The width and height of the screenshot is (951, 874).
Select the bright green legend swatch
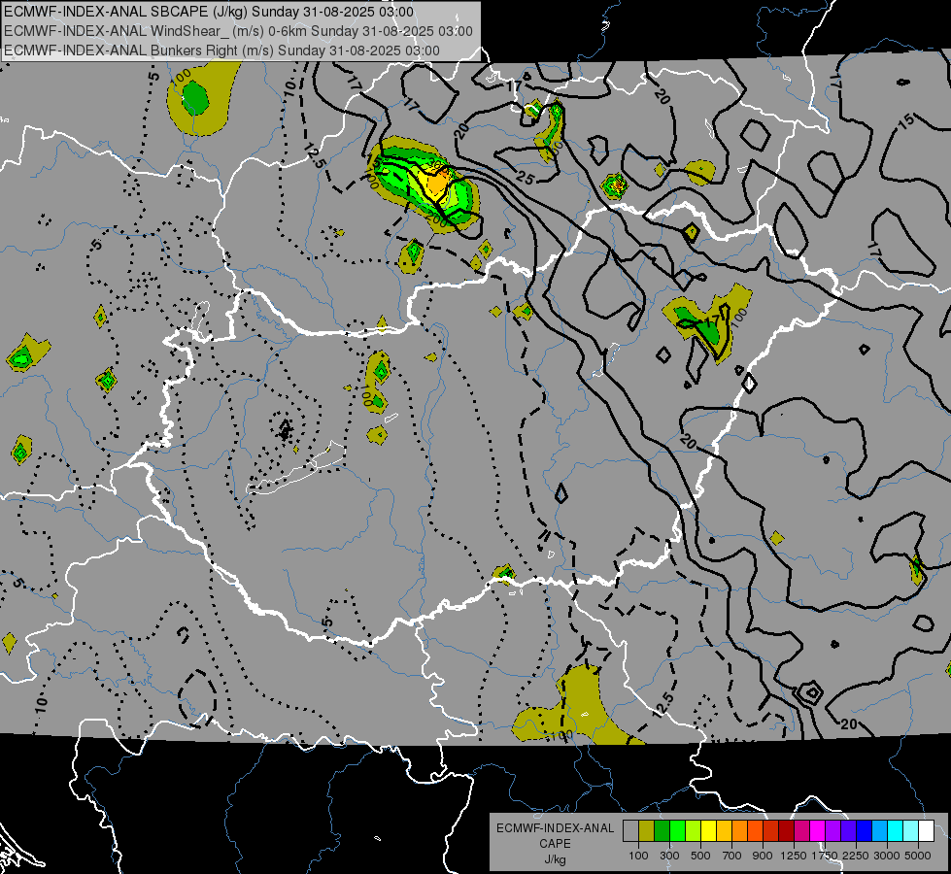[677, 830]
